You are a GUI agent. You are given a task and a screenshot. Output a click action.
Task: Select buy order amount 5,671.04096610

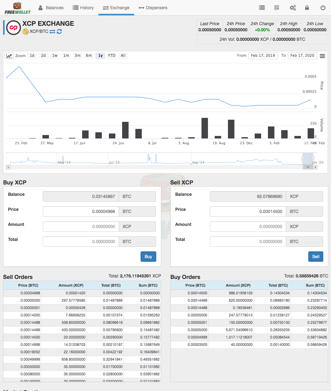pyautogui.click(x=249, y=330)
